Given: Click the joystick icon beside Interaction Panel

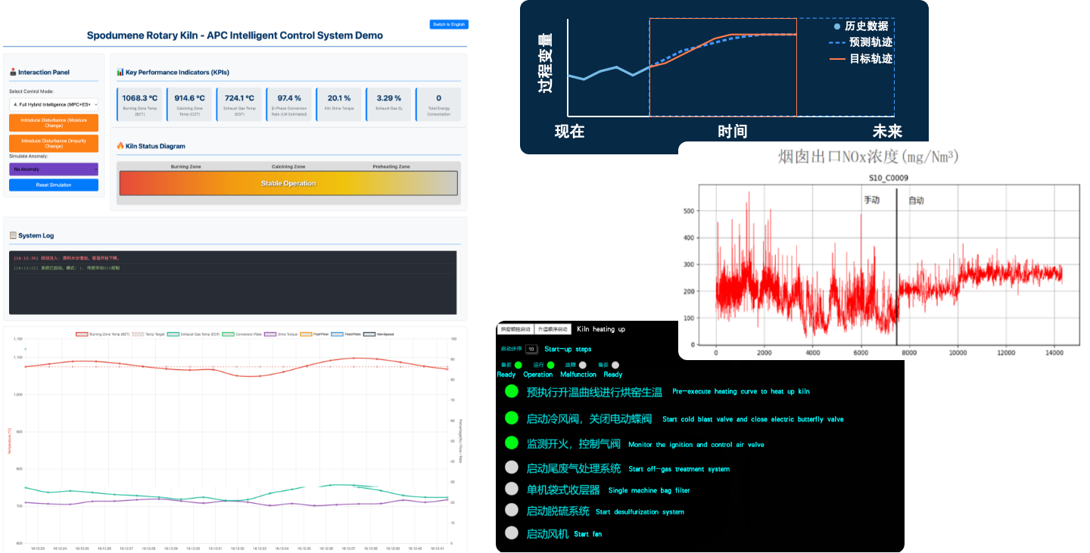Looking at the screenshot, I should (13, 73).
